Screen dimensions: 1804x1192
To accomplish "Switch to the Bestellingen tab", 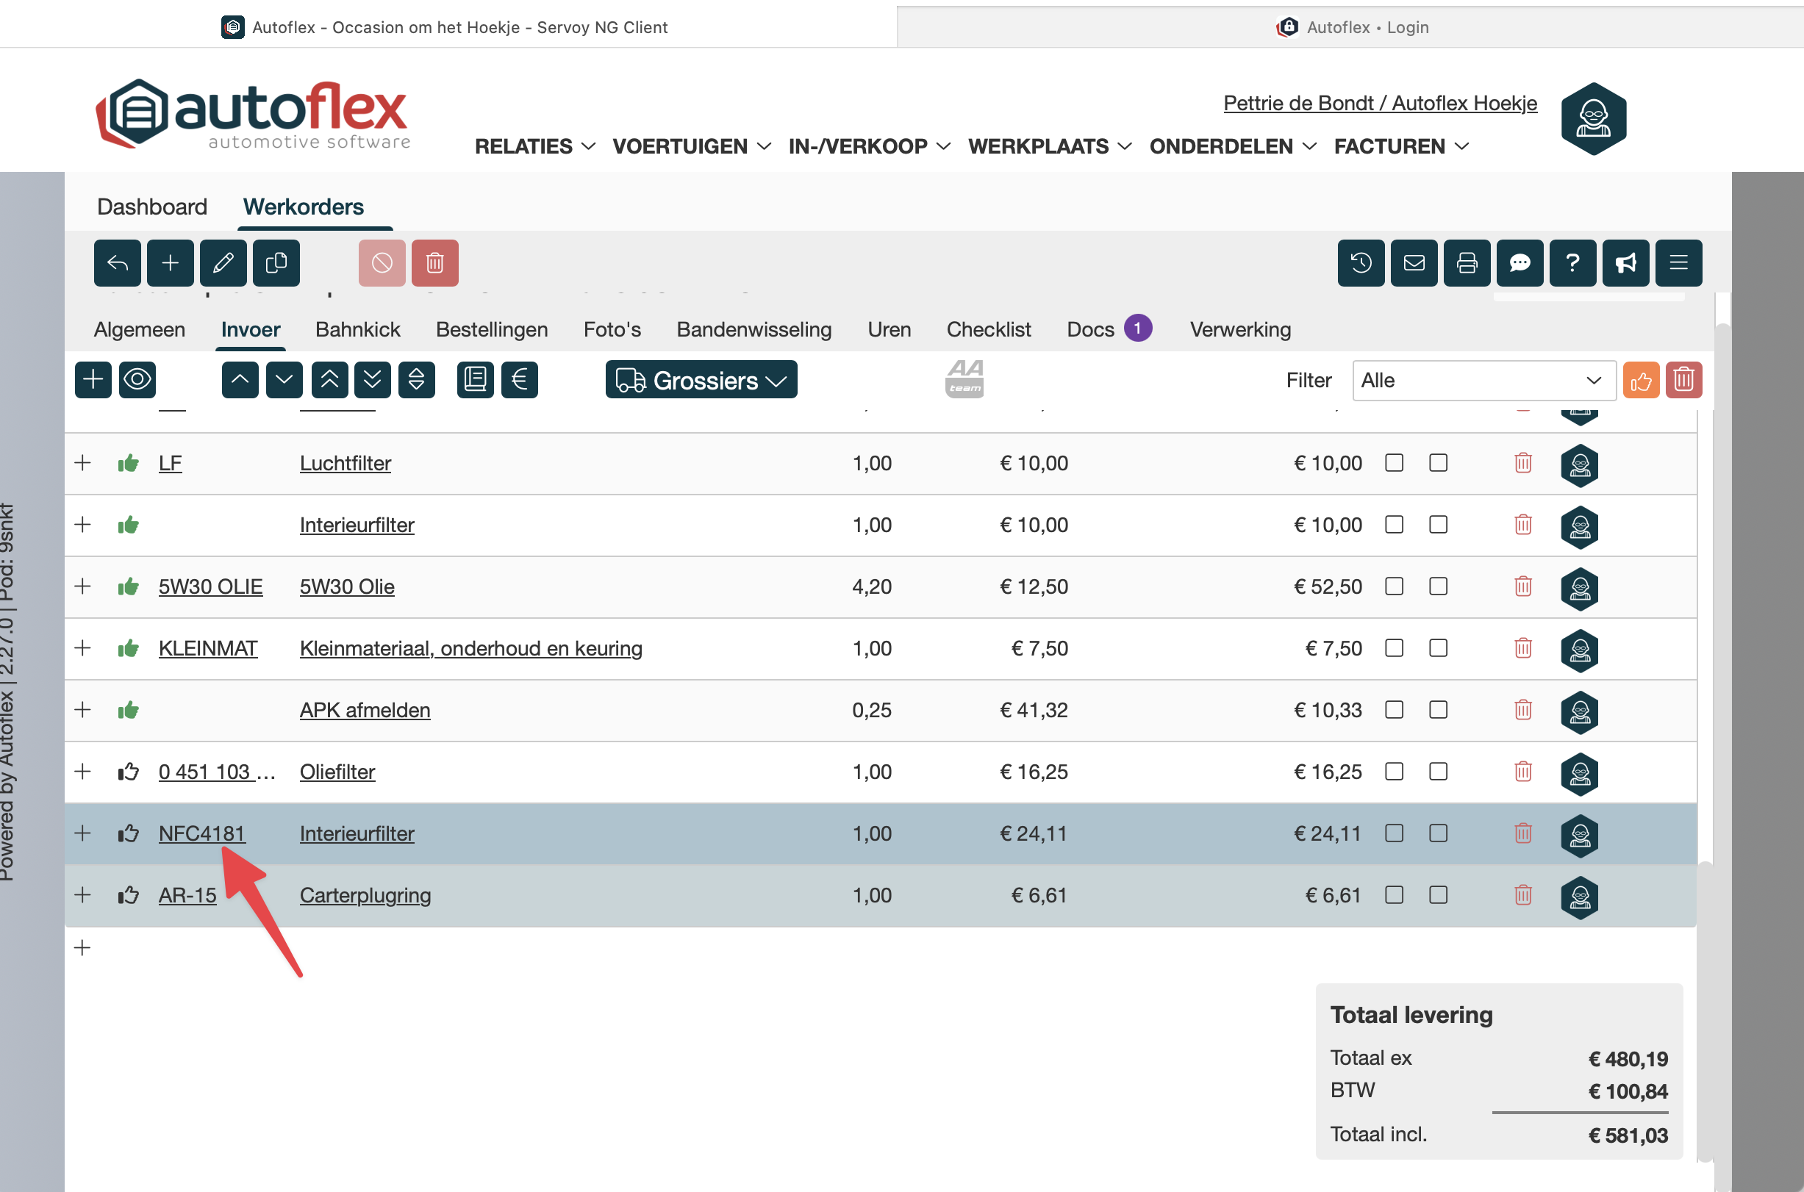I will [x=492, y=329].
